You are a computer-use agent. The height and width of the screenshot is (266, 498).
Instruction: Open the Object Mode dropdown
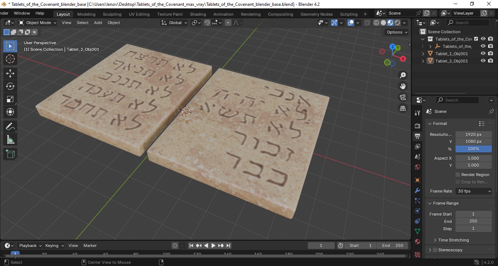[38, 23]
